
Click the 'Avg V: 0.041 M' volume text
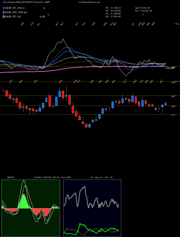pos(142,8)
